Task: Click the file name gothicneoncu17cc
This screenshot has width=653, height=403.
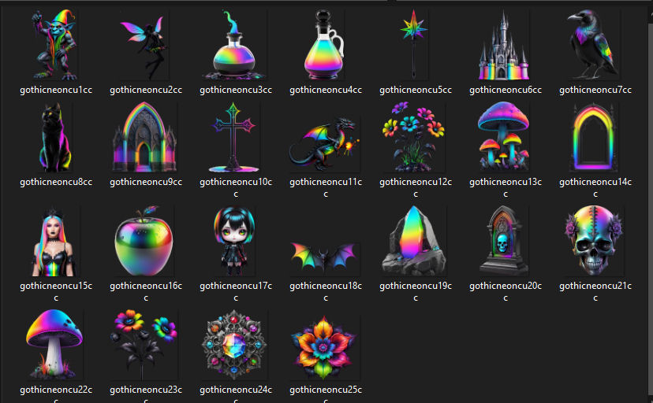Action: (x=236, y=291)
